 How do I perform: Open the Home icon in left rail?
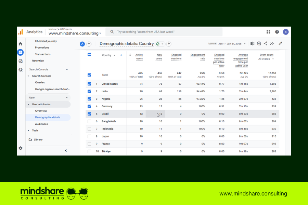(21, 44)
